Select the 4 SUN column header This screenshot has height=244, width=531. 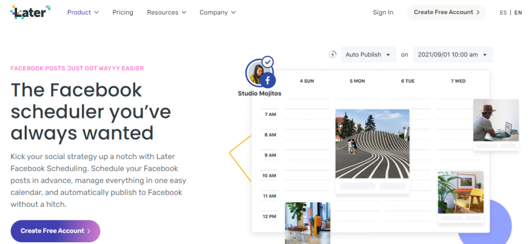(x=307, y=81)
